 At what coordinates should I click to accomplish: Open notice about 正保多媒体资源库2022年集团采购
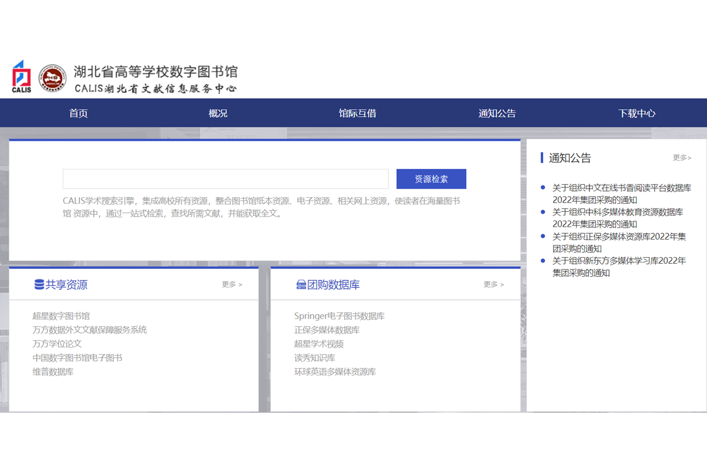coord(619,242)
